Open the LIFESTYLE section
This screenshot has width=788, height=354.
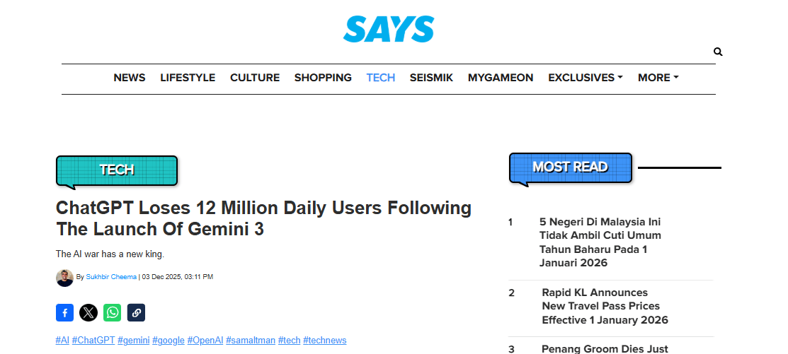pyautogui.click(x=188, y=78)
